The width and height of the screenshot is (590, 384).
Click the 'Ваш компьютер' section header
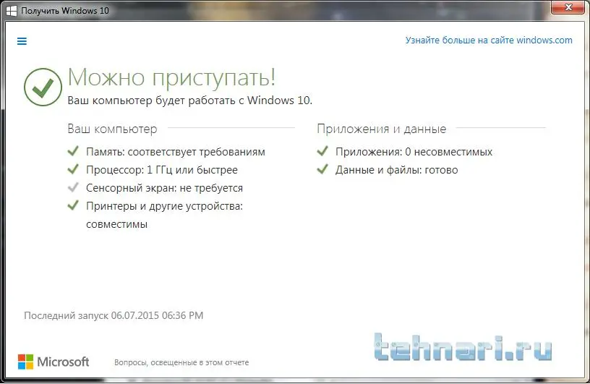pos(112,129)
